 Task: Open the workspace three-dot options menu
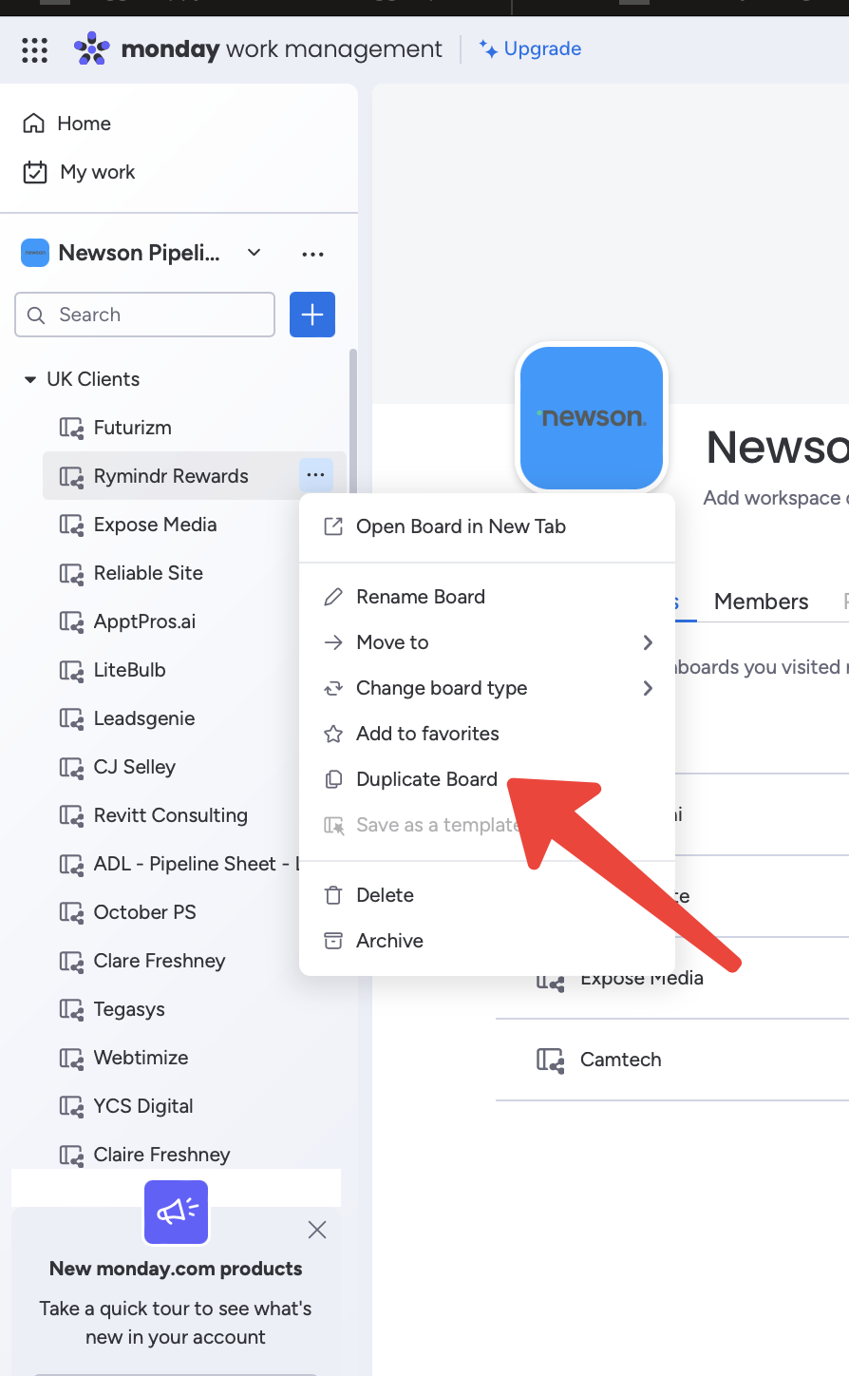point(312,254)
